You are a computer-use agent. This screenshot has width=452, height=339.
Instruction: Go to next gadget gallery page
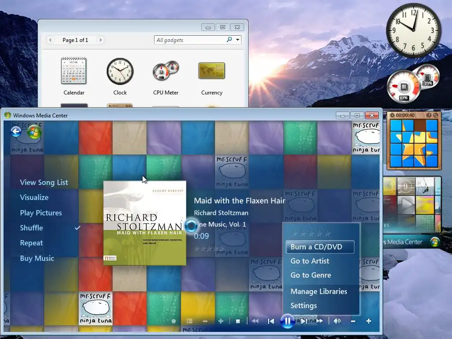tap(101, 40)
